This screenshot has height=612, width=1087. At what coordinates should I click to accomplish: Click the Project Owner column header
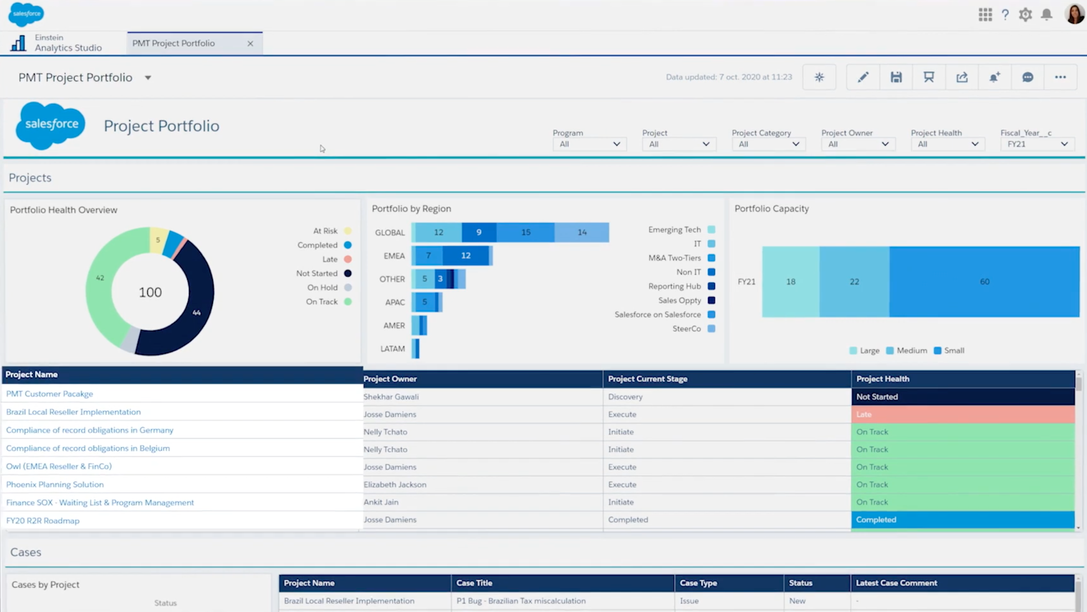482,379
